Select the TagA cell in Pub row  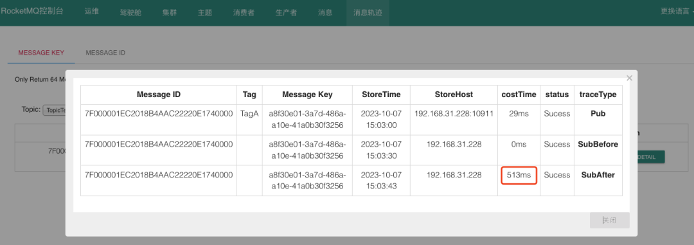pos(249,114)
